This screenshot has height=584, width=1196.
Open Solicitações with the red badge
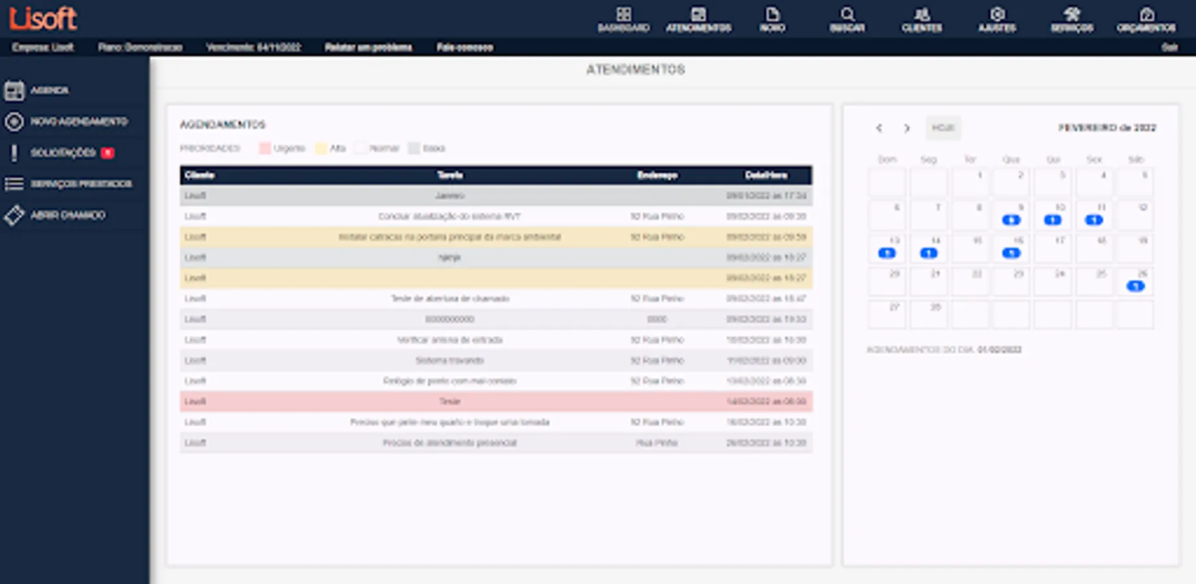click(x=63, y=152)
